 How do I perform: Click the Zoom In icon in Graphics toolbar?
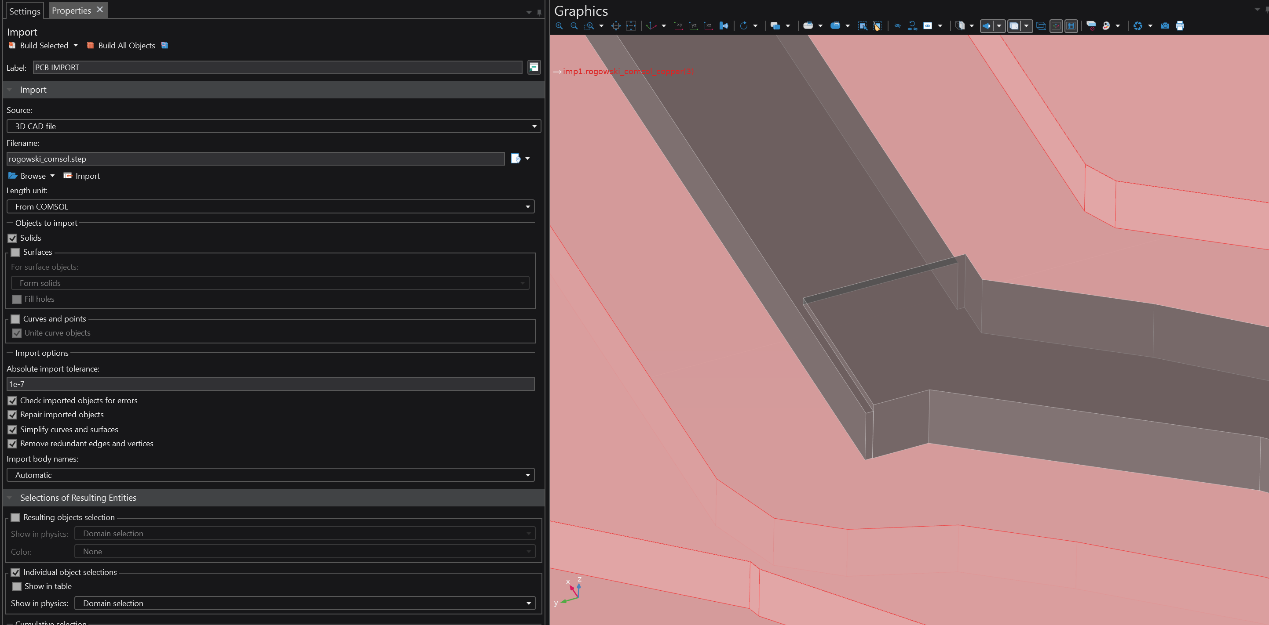[x=559, y=26]
